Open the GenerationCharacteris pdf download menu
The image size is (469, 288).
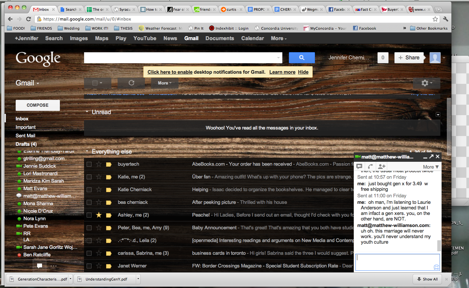tap(70, 279)
